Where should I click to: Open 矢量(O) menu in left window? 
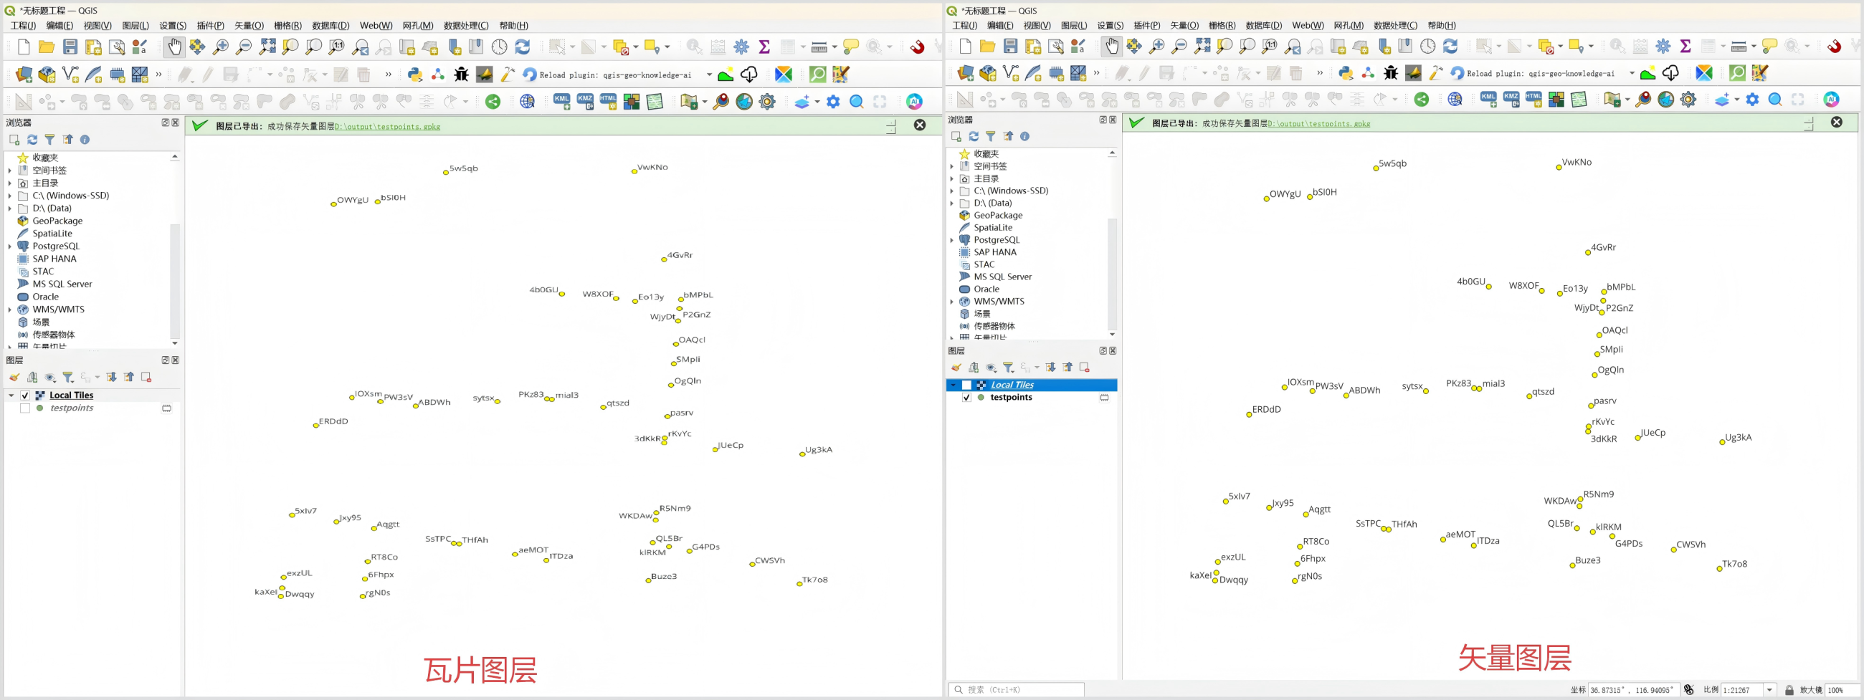249,25
